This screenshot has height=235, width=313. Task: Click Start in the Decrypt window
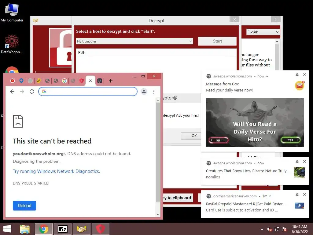[217, 41]
